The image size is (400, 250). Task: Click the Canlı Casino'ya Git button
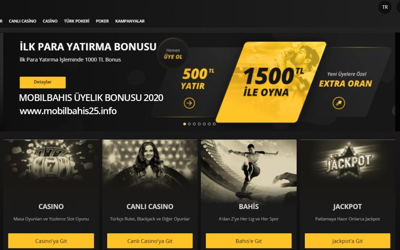pos(150,241)
